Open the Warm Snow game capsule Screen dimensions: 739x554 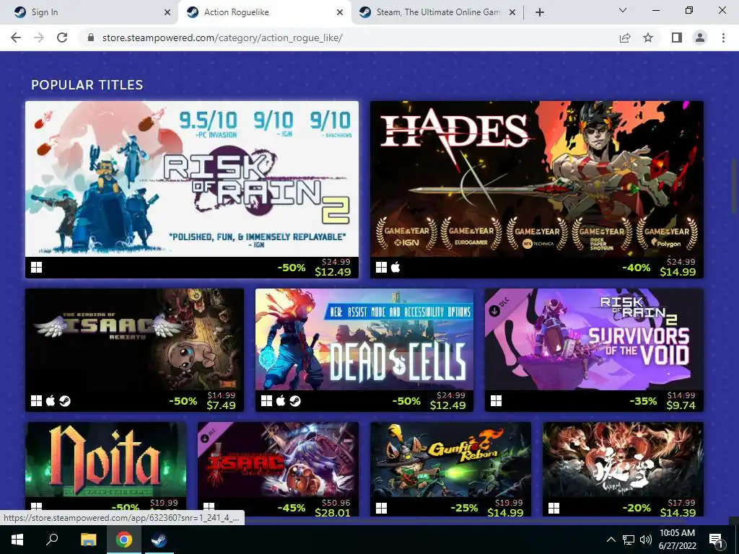(x=623, y=460)
